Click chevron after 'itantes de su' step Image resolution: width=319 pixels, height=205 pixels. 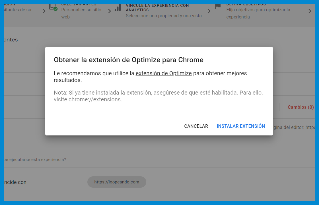pos(44,11)
